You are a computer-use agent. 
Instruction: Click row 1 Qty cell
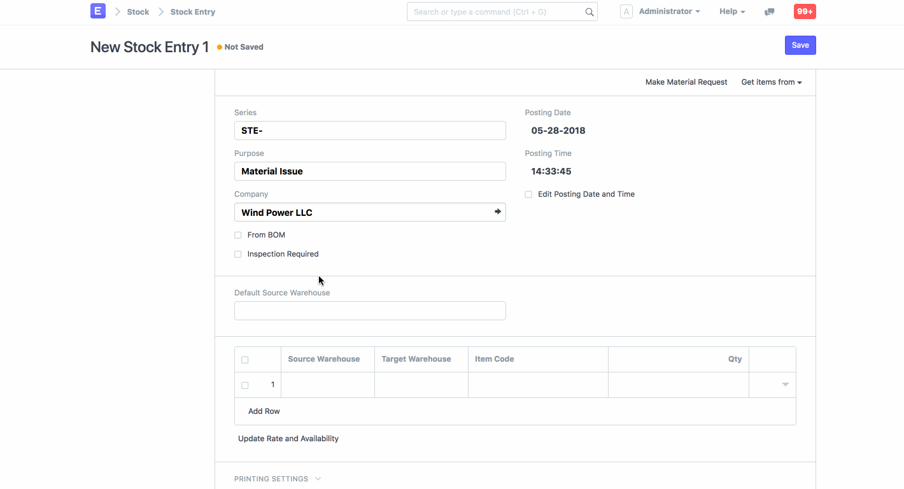(679, 385)
